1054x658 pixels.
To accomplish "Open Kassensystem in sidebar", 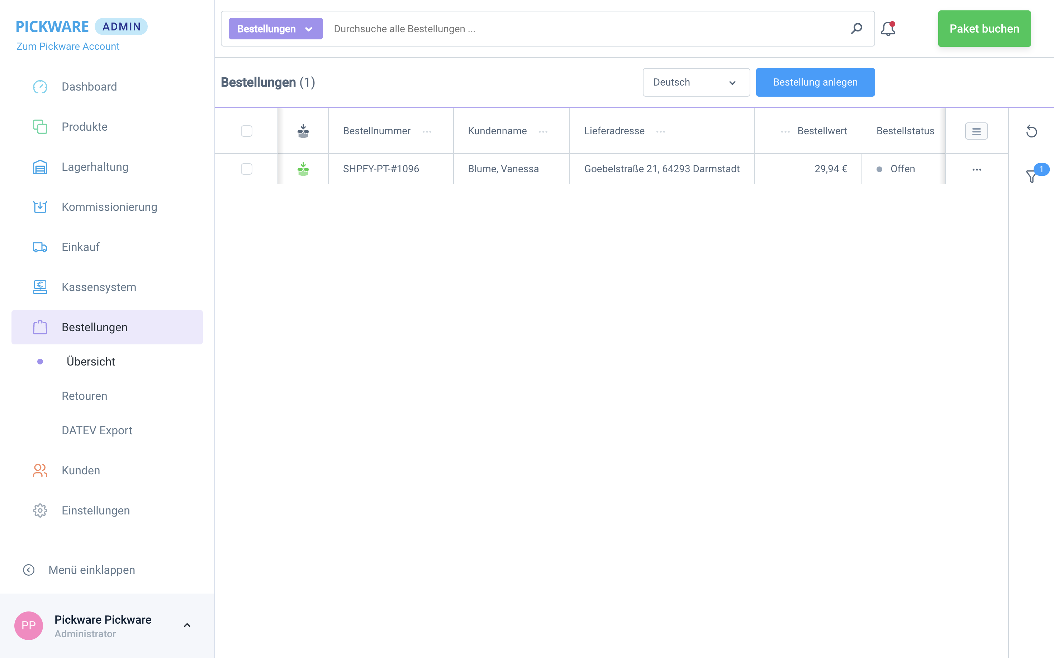I will 99,287.
